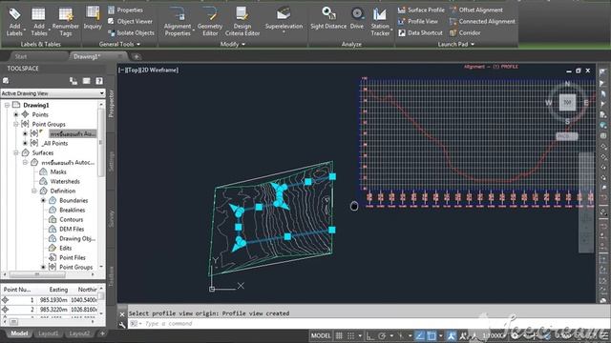Viewport: 611px width, 343px height.
Task: Launch the Object Viewer
Action: (x=130, y=21)
